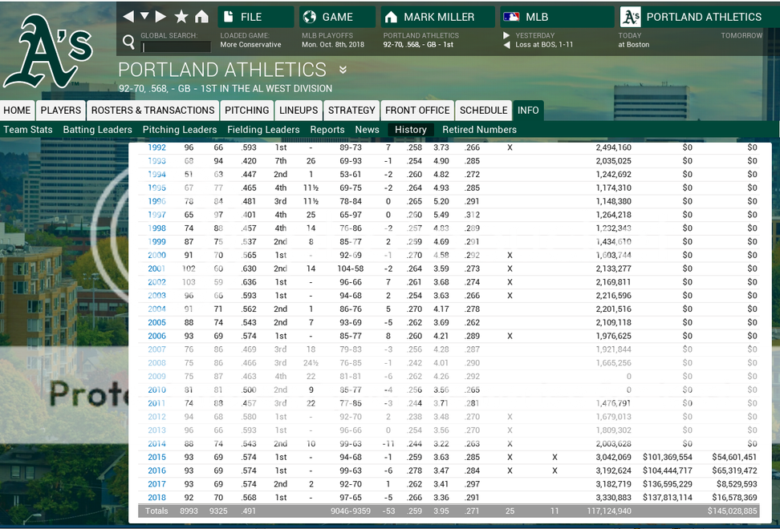Click the left arrow beside Loss at BOS
780x529 pixels.
tap(506, 45)
